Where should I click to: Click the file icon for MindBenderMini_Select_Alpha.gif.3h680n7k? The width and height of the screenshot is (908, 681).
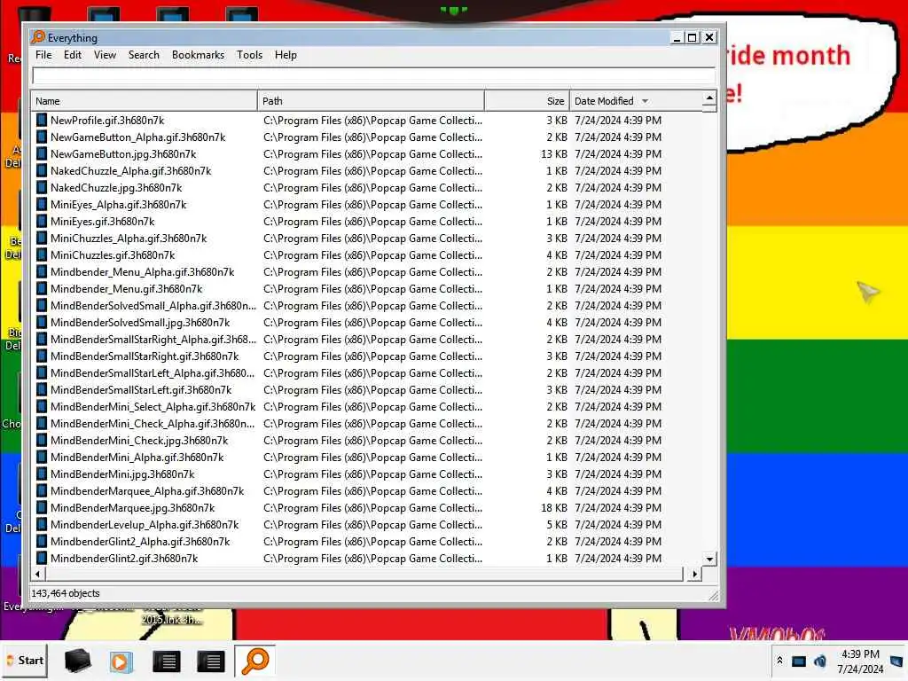(x=42, y=406)
